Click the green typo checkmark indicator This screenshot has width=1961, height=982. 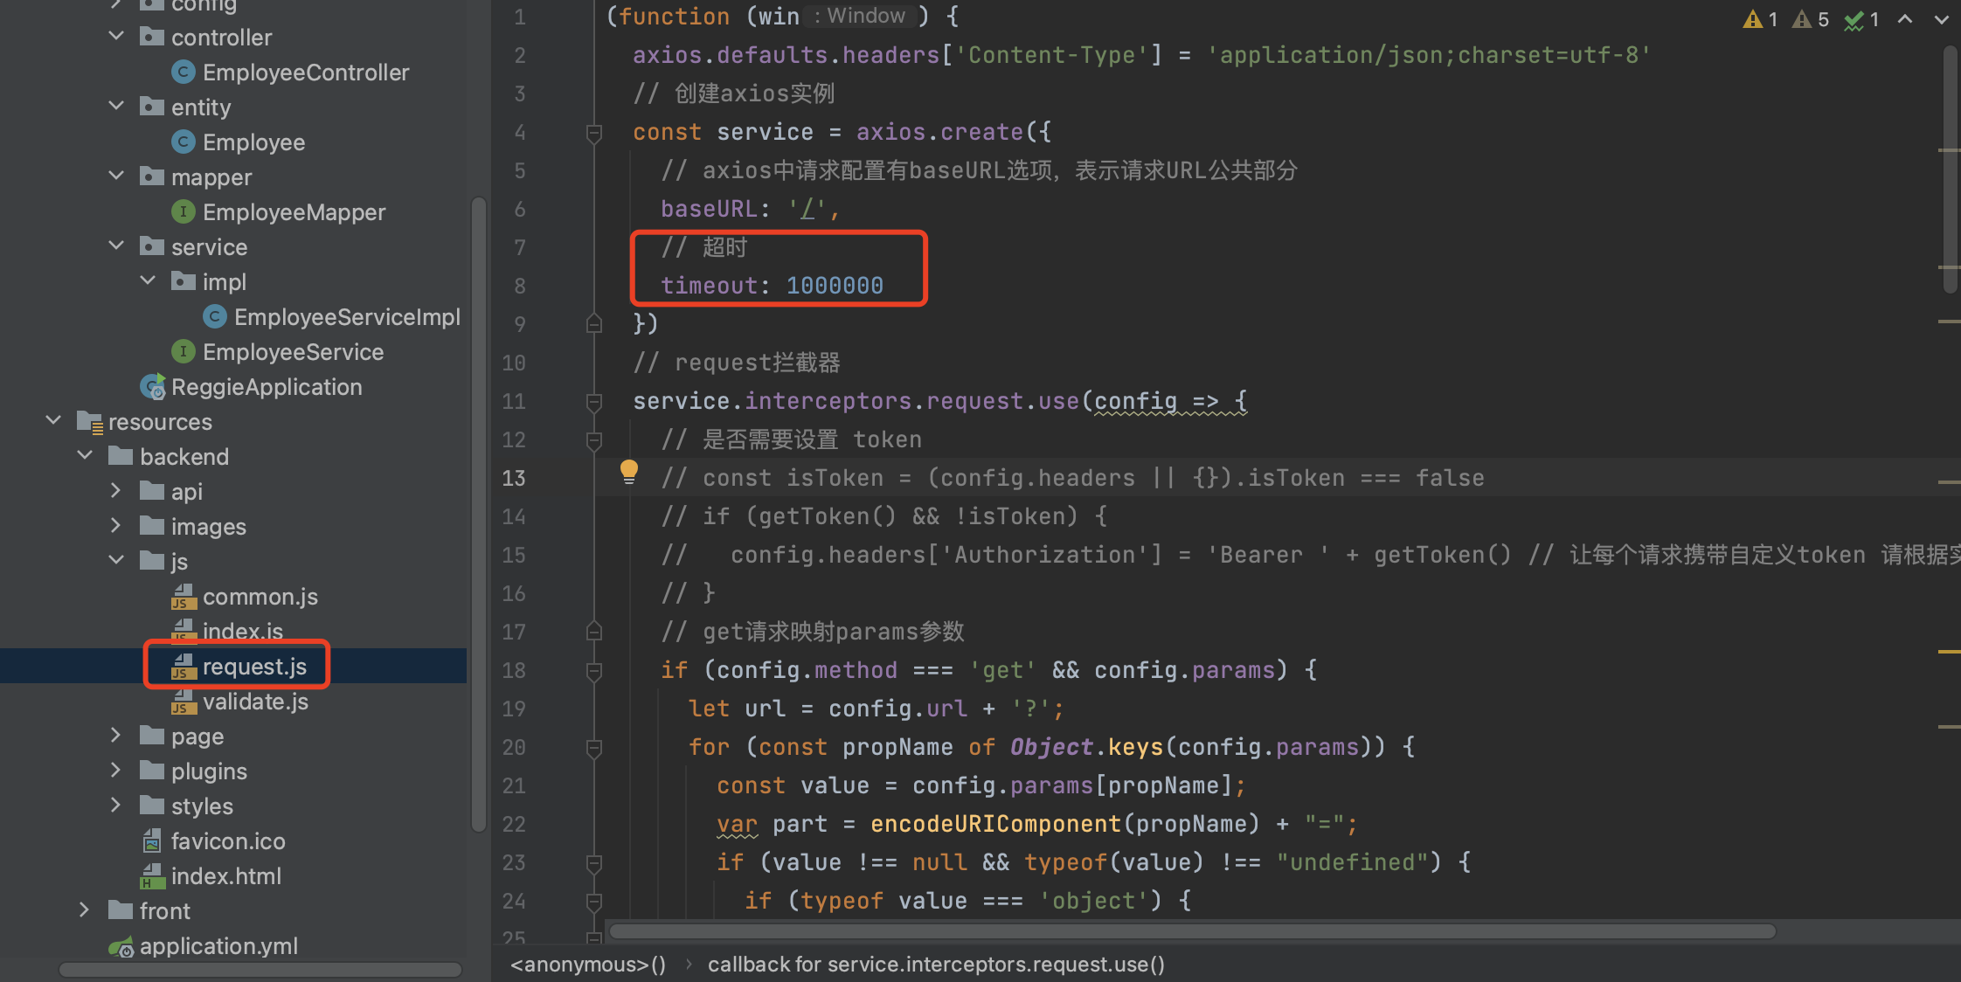coord(1854,20)
